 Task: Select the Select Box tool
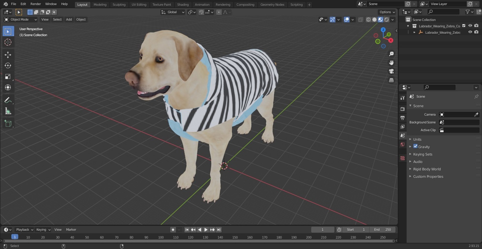coord(8,31)
